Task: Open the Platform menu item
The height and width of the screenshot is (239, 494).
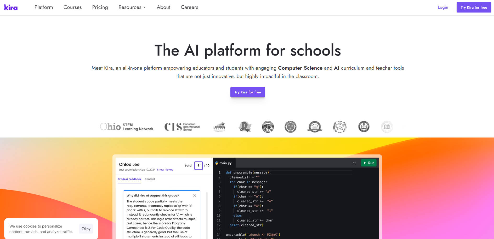Action: [44, 7]
